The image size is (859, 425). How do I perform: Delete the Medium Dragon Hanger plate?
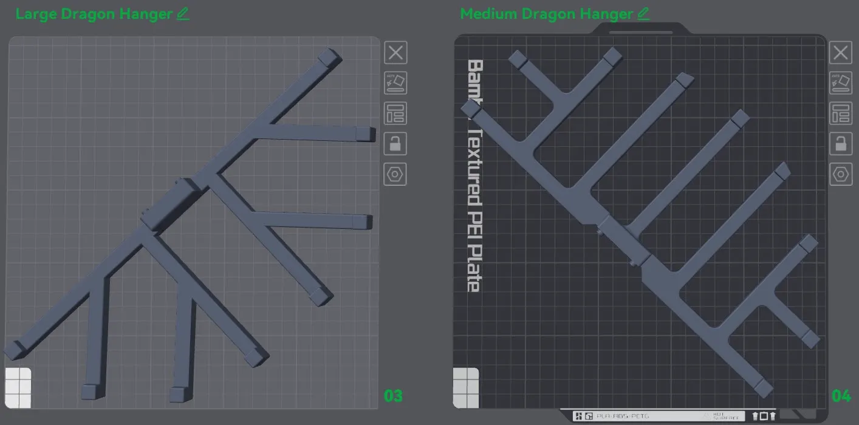pyautogui.click(x=841, y=53)
